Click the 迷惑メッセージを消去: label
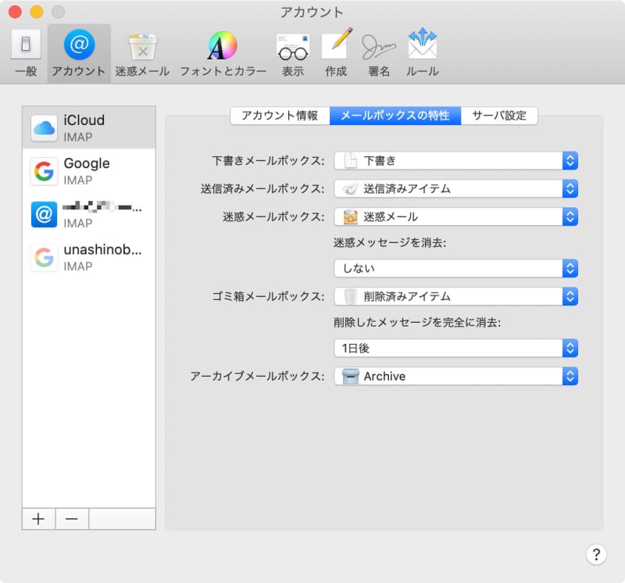Viewport: 625px width, 583px height. click(390, 242)
